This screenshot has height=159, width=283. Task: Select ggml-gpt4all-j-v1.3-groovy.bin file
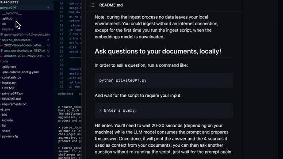(27, 34)
